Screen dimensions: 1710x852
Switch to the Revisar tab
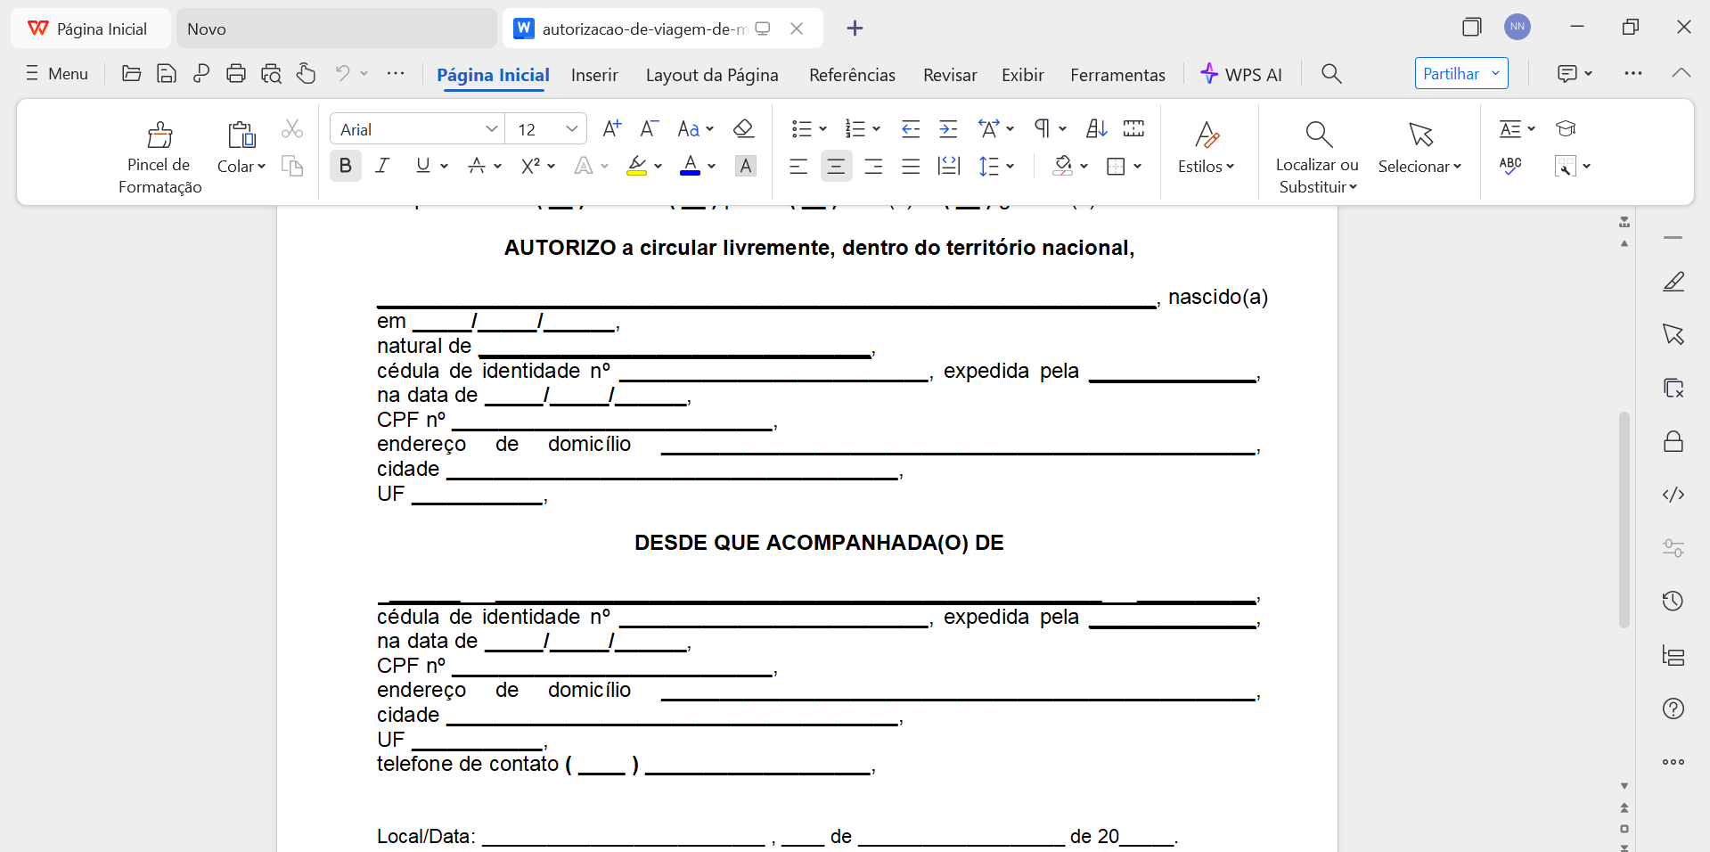(x=950, y=75)
